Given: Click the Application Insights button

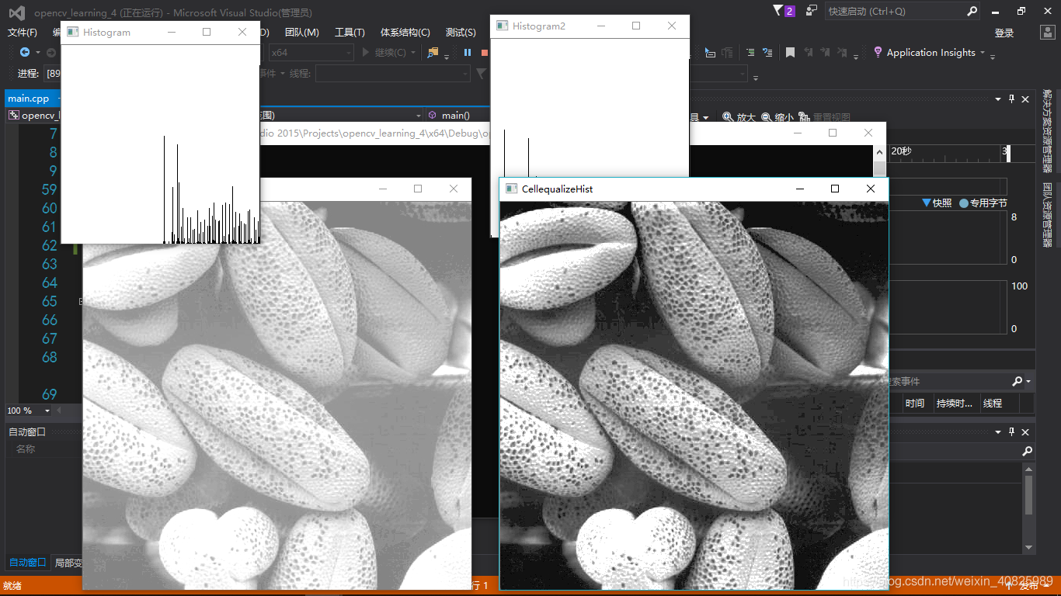Looking at the screenshot, I should tap(930, 53).
